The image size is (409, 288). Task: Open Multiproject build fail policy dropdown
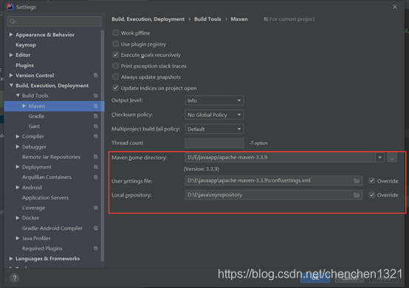click(214, 129)
